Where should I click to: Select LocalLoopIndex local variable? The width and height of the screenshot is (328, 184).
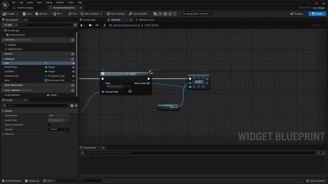(12, 95)
